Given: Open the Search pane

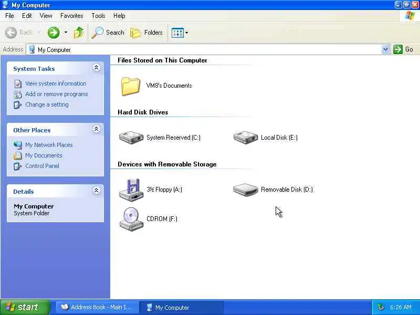Looking at the screenshot, I should [x=108, y=33].
